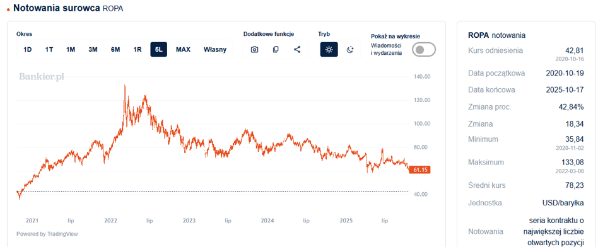Show the MAX period chart

[x=183, y=50]
